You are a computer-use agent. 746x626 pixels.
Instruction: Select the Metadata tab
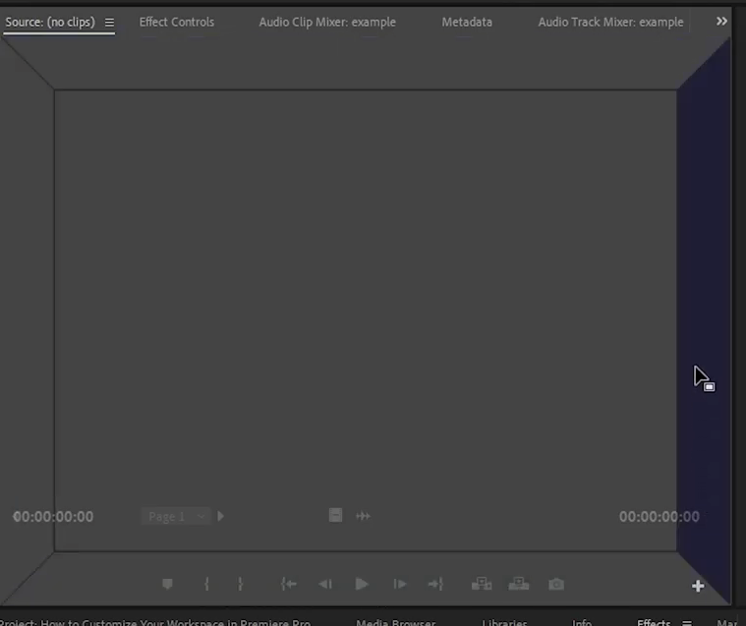pyautogui.click(x=467, y=22)
